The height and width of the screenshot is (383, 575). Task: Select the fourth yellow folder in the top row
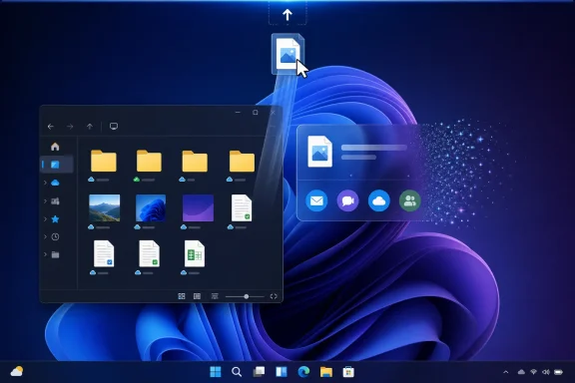click(x=242, y=161)
